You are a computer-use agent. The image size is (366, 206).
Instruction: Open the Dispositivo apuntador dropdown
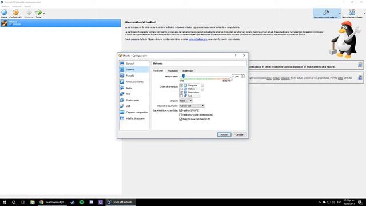tap(192, 106)
